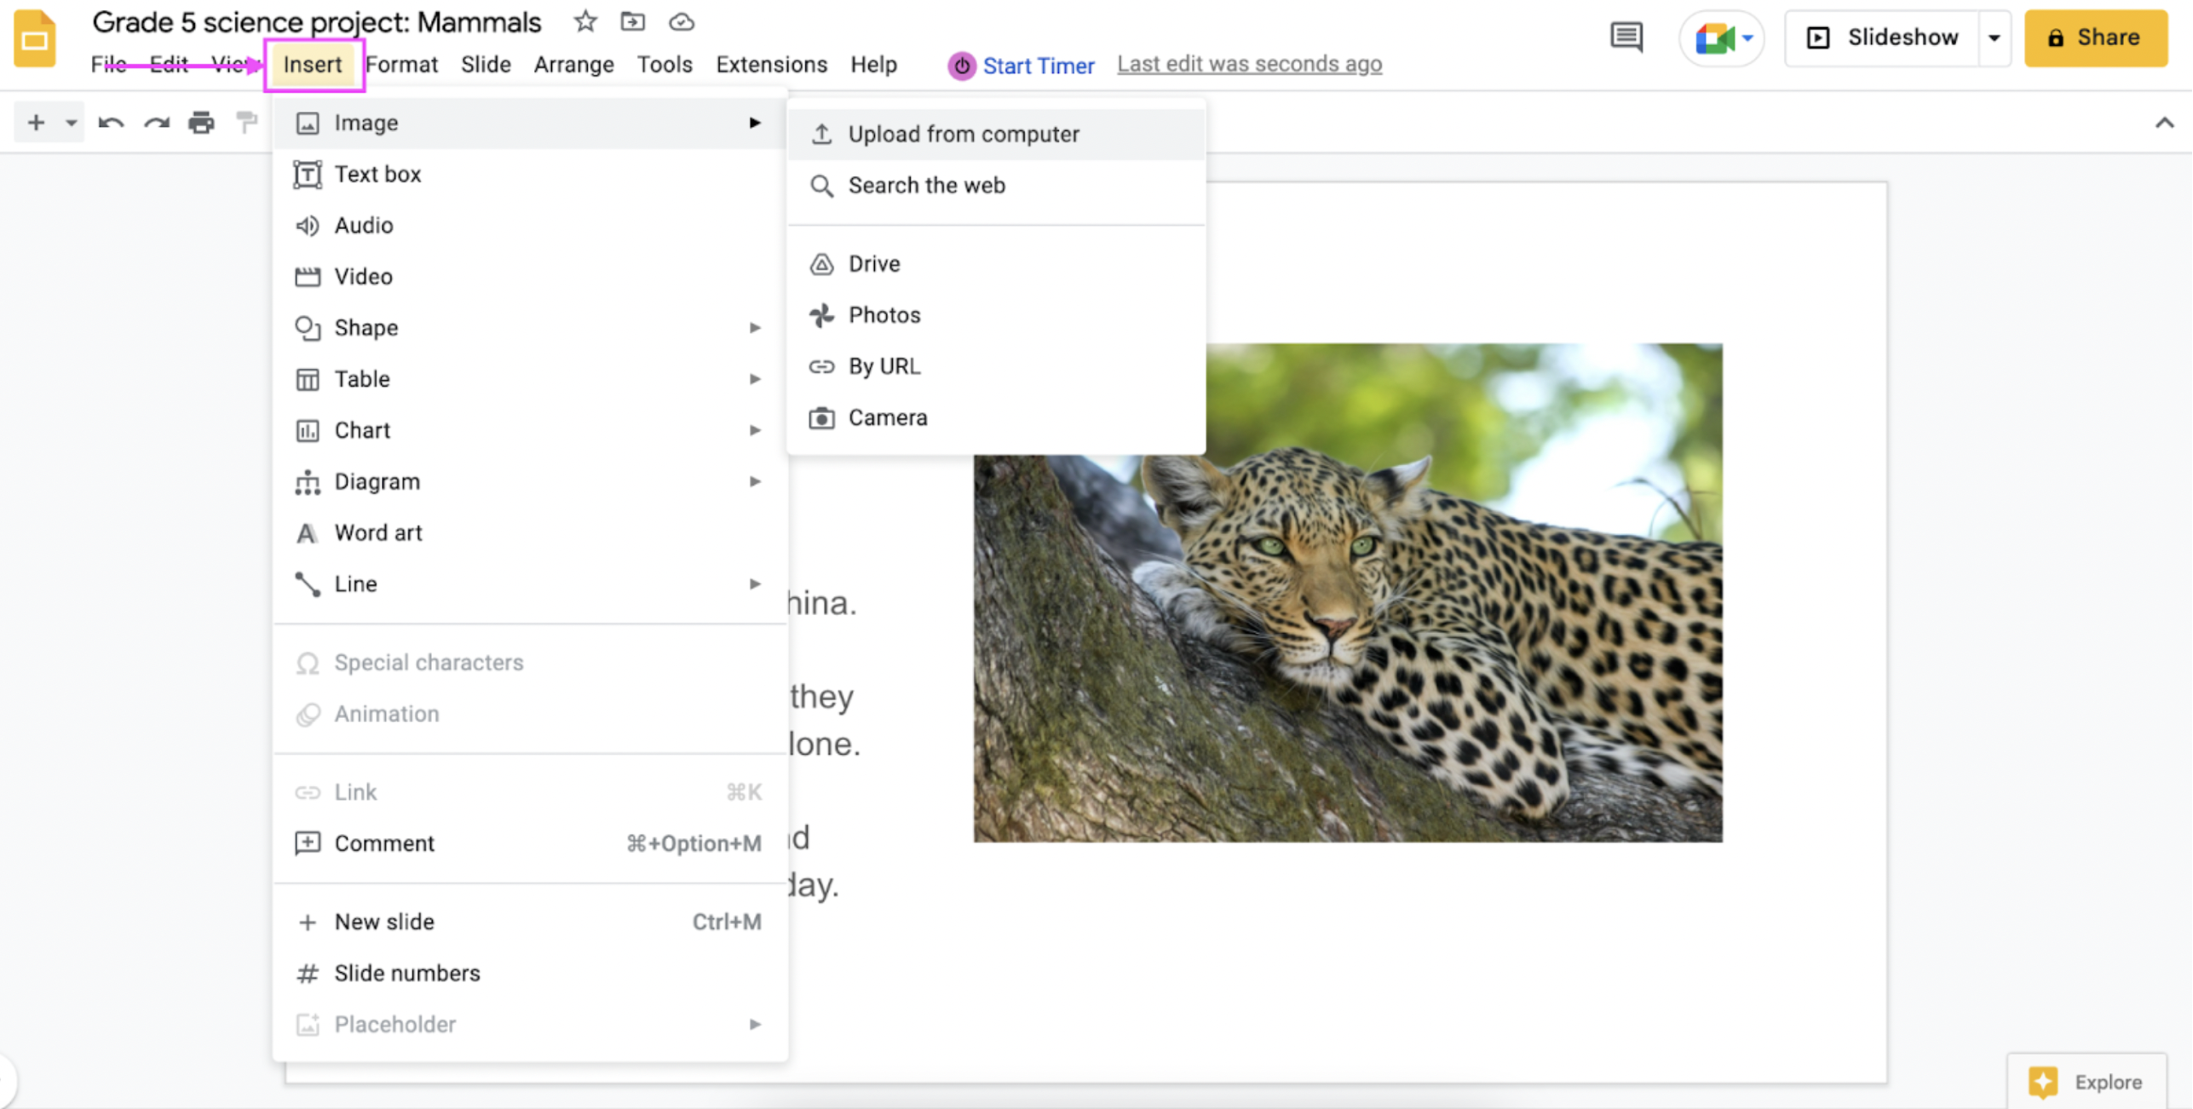Expand the Table submenu
The image size is (2193, 1109).
coord(530,378)
